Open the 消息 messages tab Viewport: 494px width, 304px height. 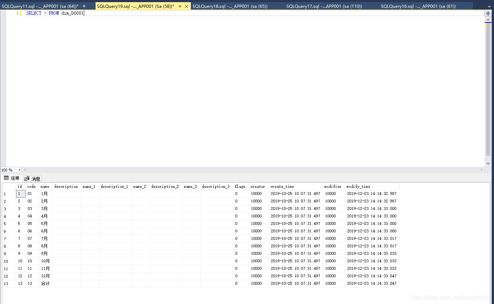click(32, 179)
